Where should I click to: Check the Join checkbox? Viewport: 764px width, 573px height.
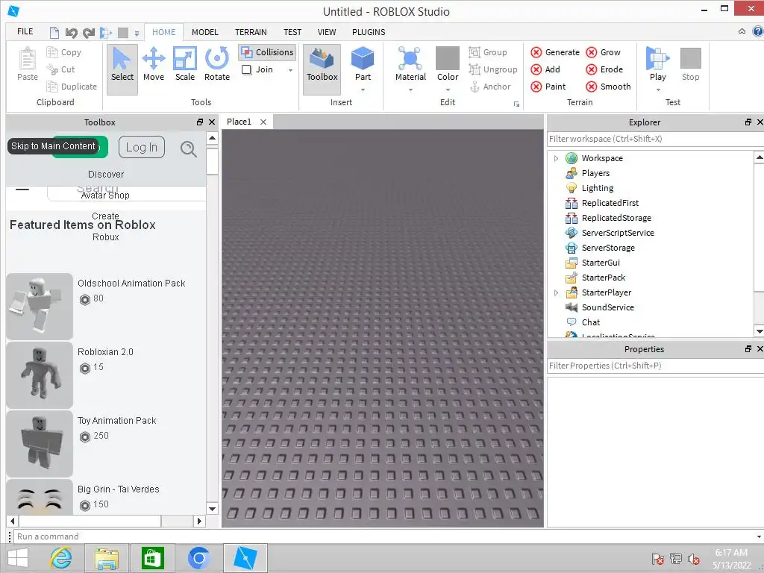(x=246, y=69)
